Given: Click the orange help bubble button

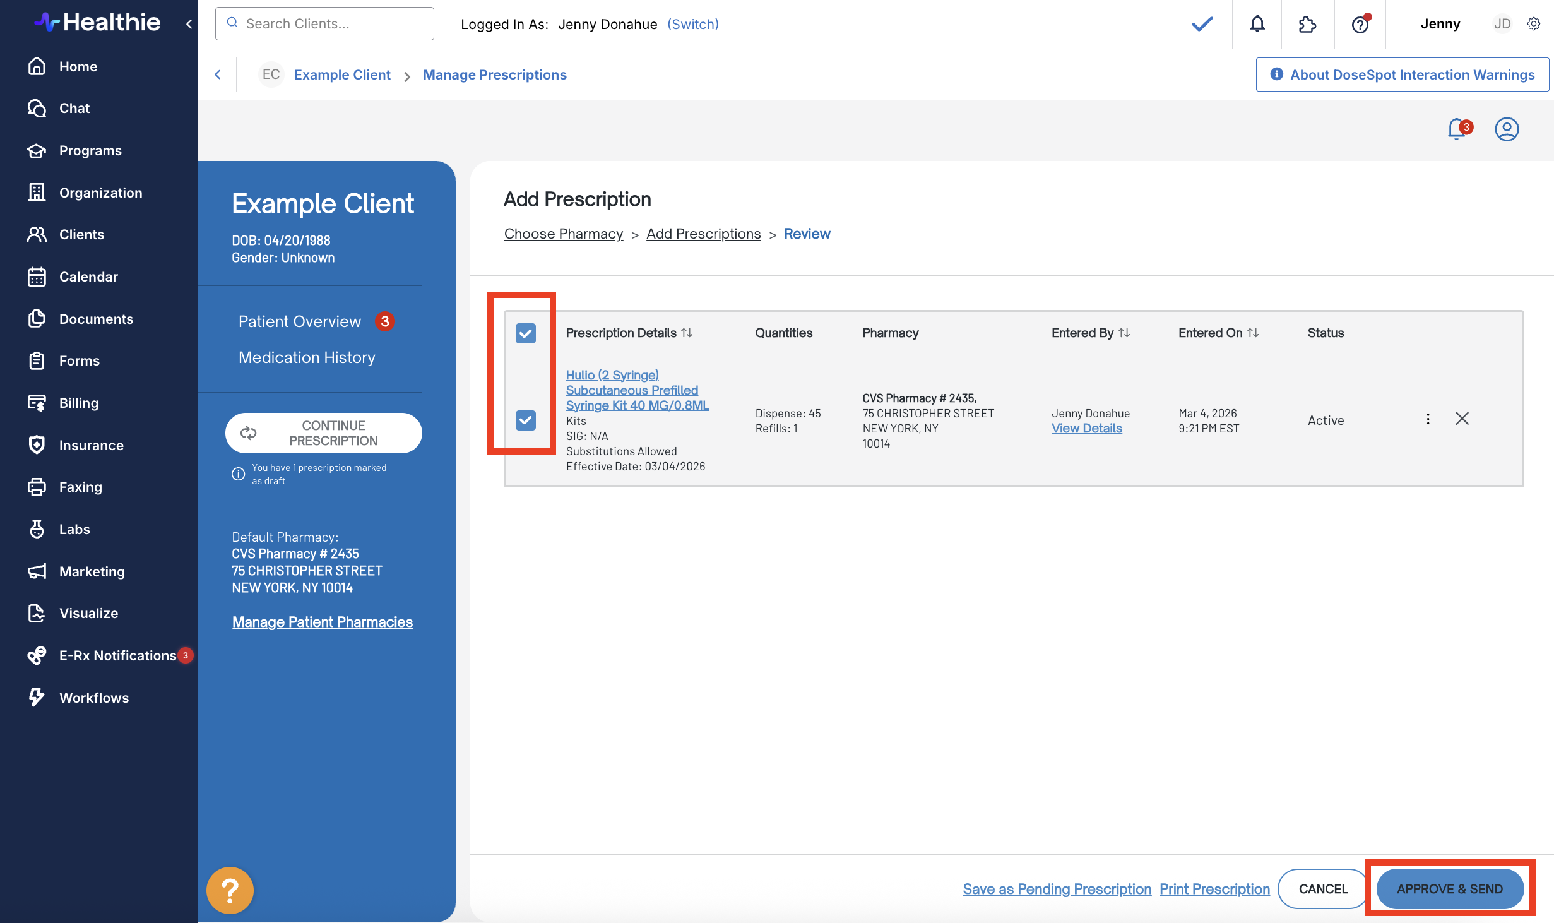Looking at the screenshot, I should [x=230, y=890].
